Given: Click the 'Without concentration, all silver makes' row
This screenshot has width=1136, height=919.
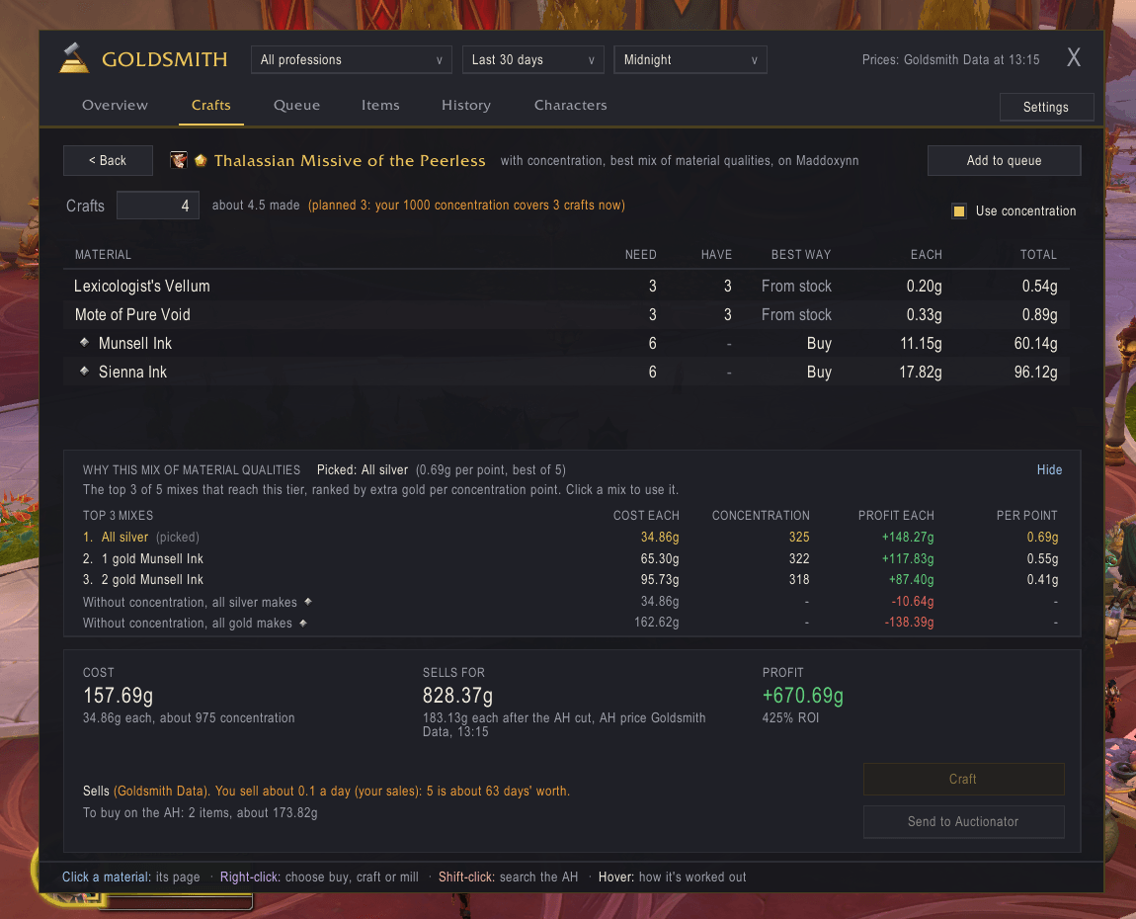Looking at the screenshot, I should pos(570,602).
